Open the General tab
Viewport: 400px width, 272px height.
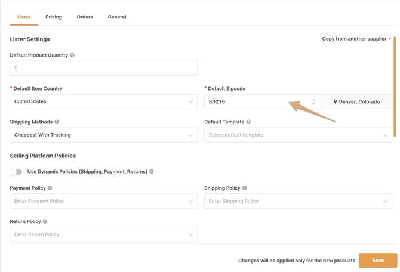pyautogui.click(x=117, y=17)
